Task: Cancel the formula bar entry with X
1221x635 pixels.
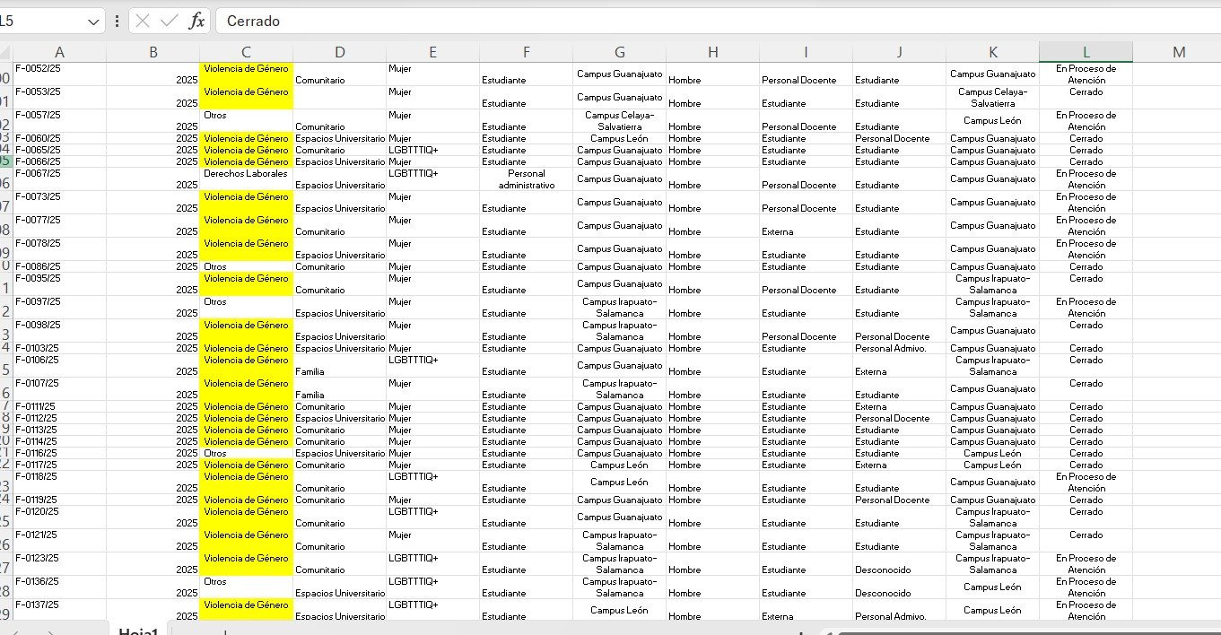Action: pos(144,22)
